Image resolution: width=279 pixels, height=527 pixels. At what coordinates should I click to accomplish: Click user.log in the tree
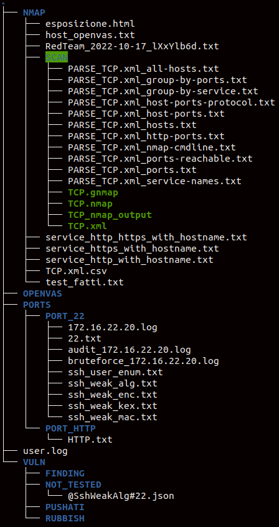click(x=45, y=451)
